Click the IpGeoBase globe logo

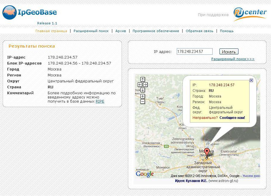coord(10,12)
